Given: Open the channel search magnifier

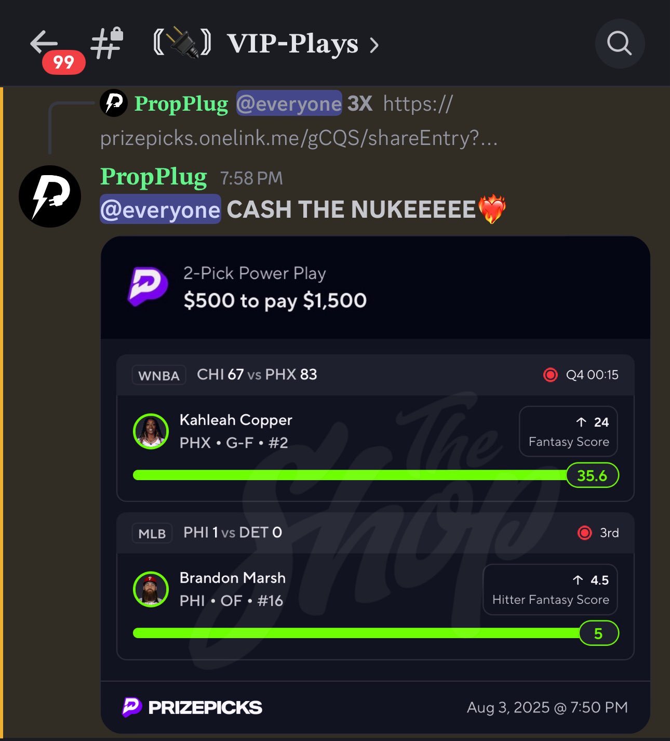Looking at the screenshot, I should pos(620,44).
